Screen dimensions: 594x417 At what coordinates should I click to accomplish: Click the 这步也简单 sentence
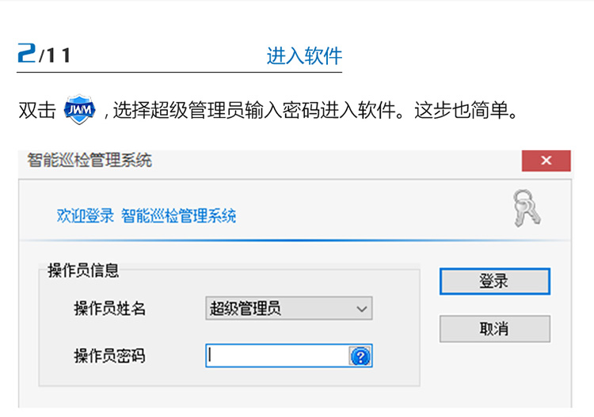(x=466, y=110)
